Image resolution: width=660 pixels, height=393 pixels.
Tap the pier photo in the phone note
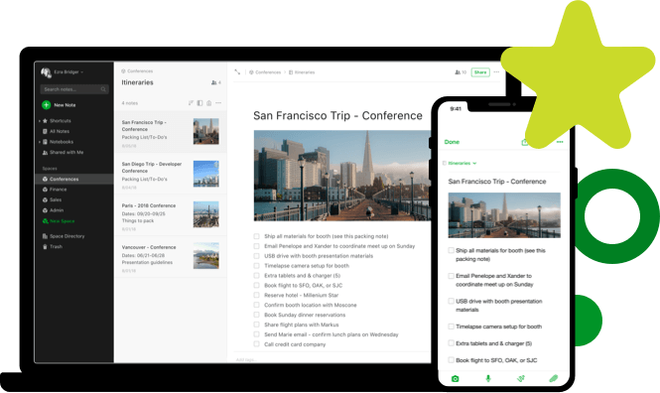point(504,215)
